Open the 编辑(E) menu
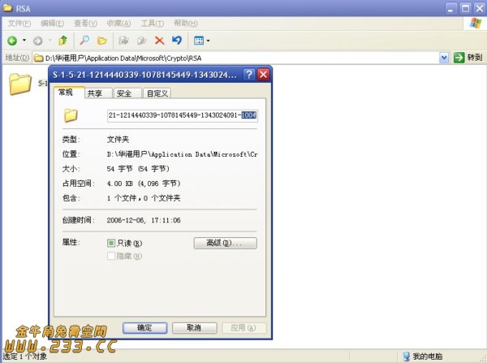This screenshot has height=363, width=487. coord(52,24)
